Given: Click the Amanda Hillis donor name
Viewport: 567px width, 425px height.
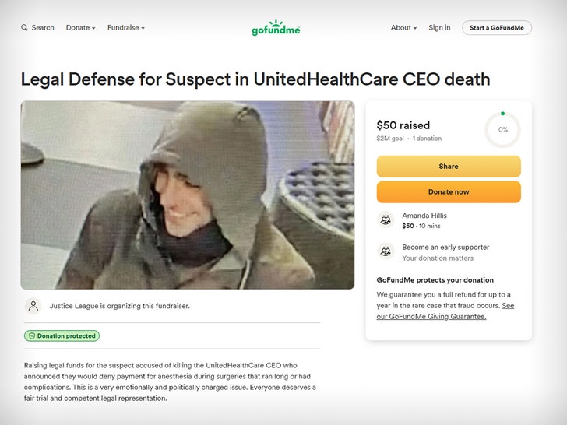Looking at the screenshot, I should tap(424, 216).
